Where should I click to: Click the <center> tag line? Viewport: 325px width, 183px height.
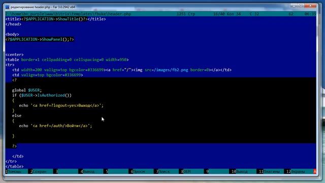pos(14,54)
